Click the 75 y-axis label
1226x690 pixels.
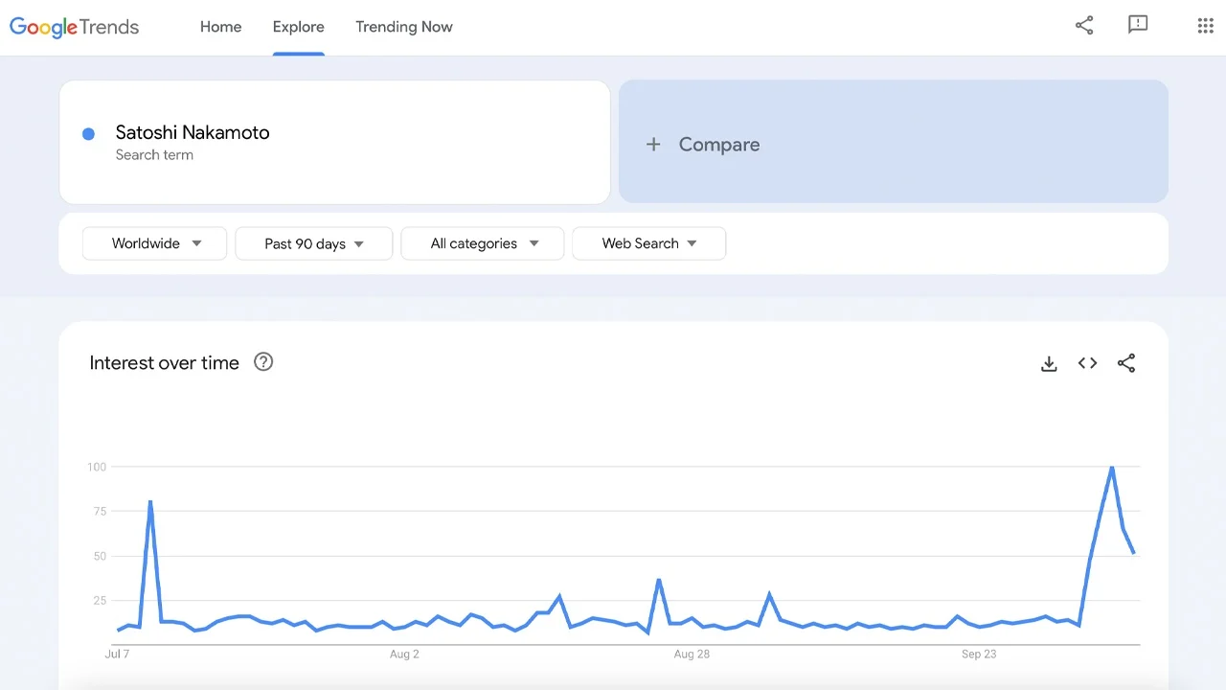point(100,512)
